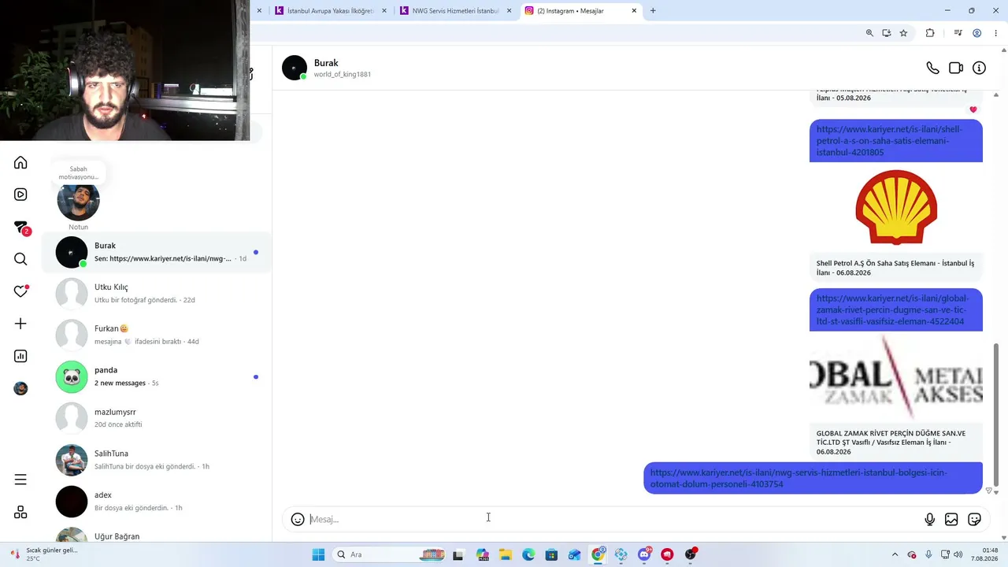
Task: Click the Create plus icon in sidebar
Action: [x=20, y=324]
